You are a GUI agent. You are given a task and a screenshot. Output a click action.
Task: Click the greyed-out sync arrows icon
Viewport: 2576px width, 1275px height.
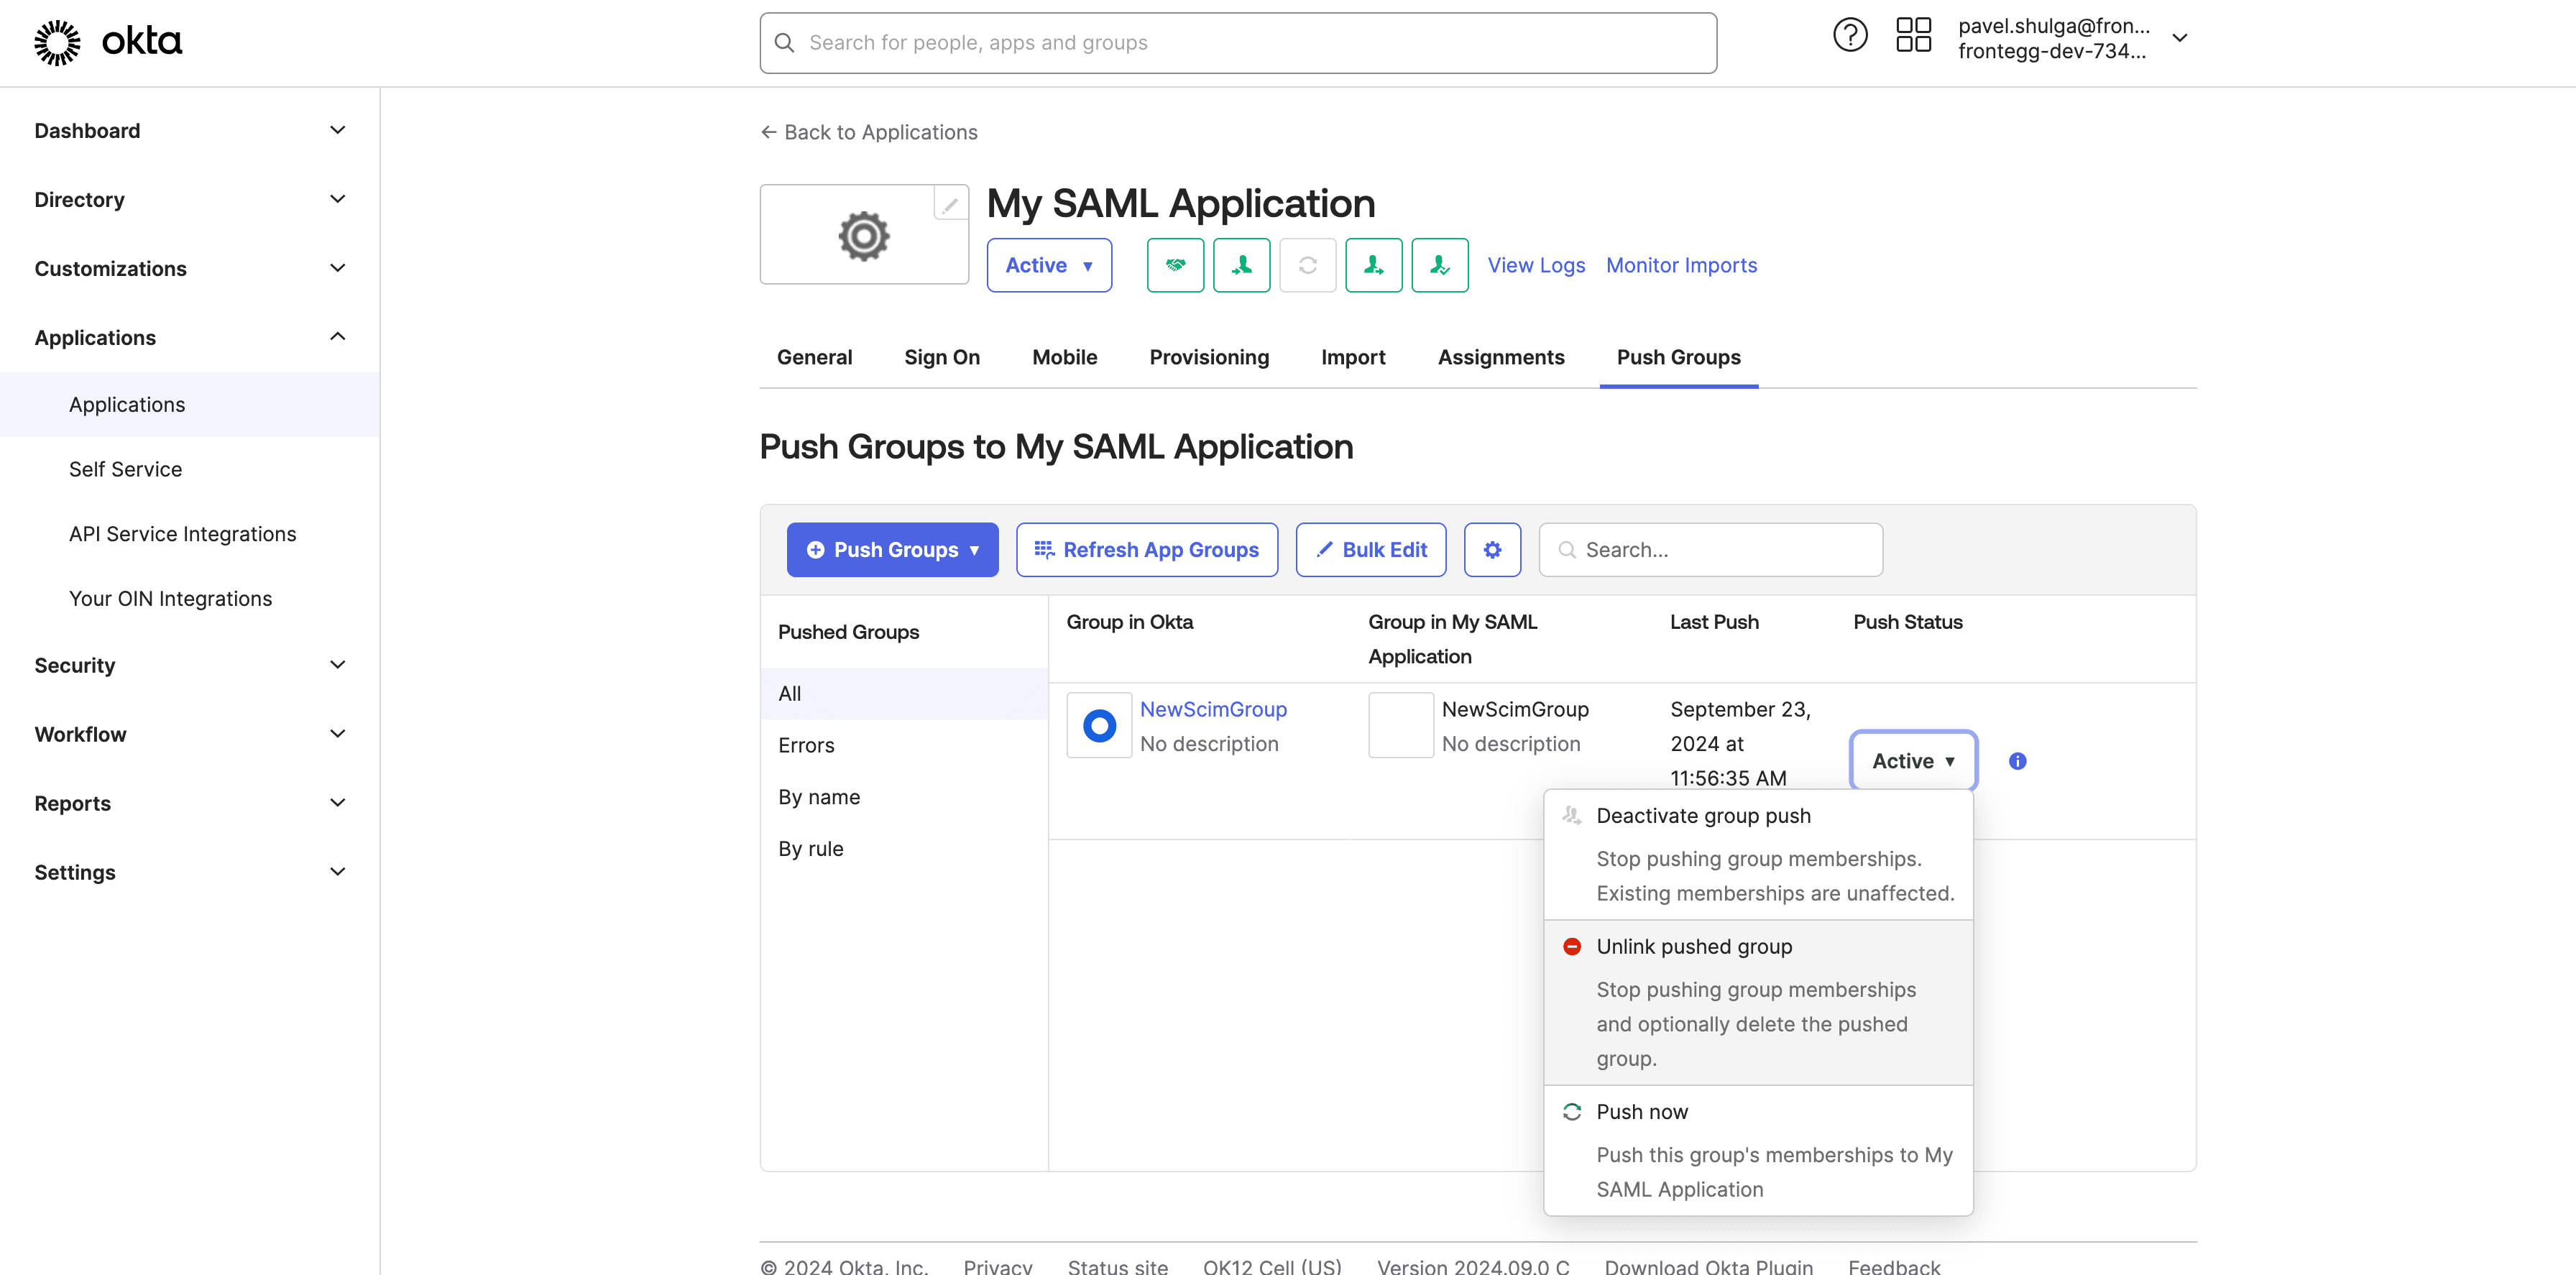point(1307,265)
